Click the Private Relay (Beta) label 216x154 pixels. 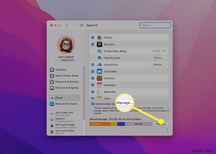click(115, 51)
